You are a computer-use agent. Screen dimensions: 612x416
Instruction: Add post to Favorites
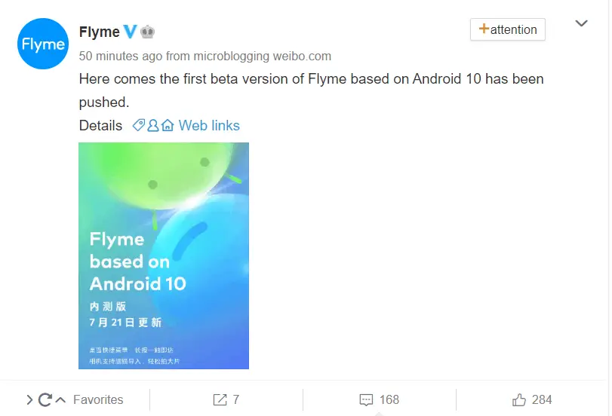[98, 399]
